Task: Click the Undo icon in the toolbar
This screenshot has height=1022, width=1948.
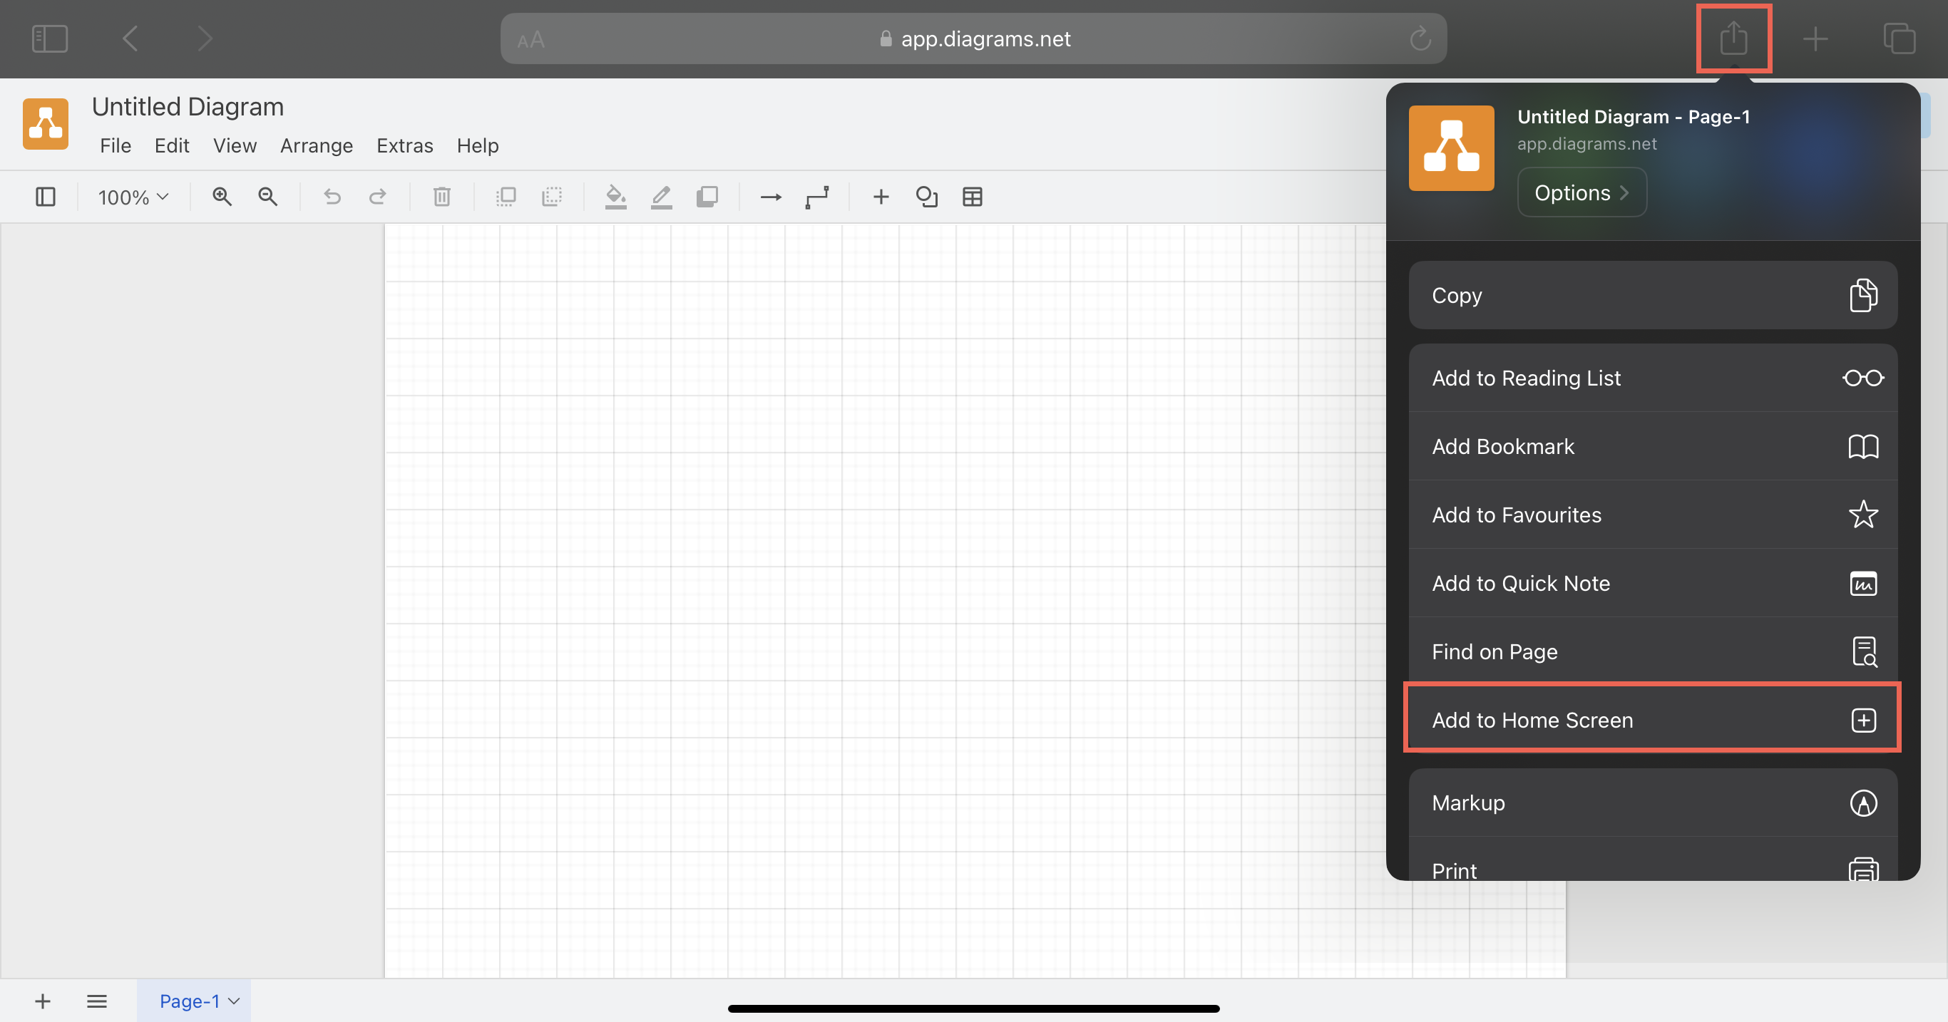Action: coord(332,197)
